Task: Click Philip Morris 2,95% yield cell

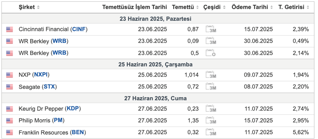Action: 301,121
